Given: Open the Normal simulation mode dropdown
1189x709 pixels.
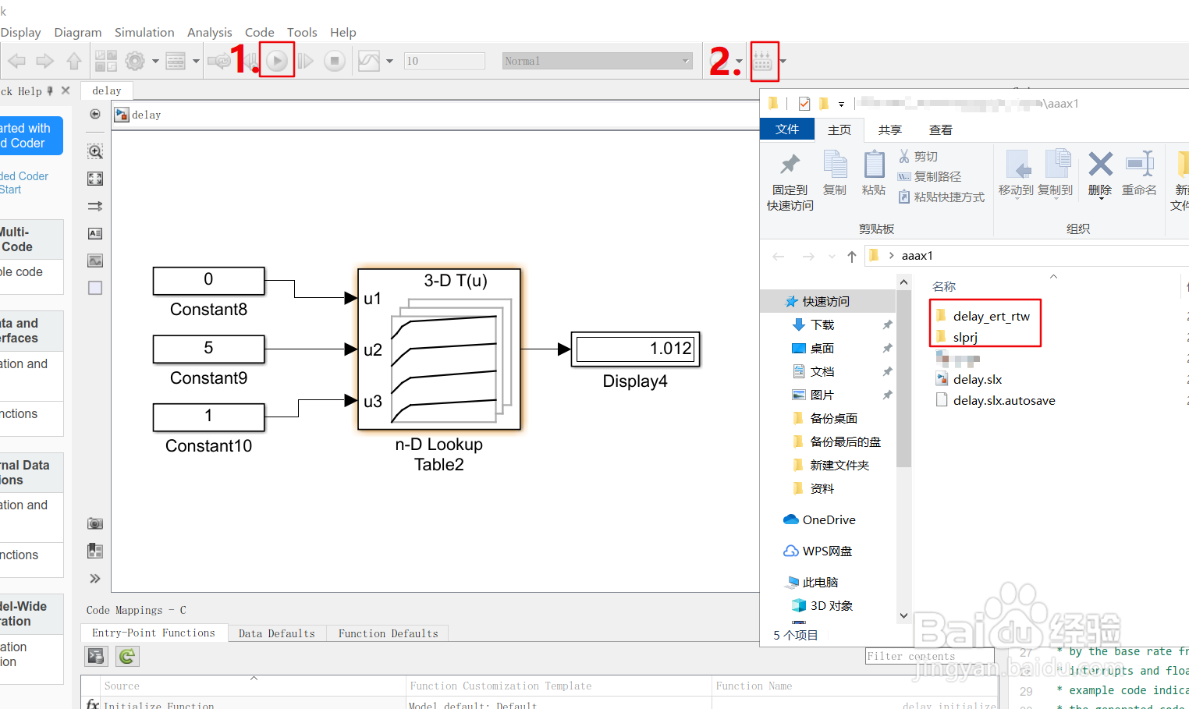Looking at the screenshot, I should (x=598, y=61).
